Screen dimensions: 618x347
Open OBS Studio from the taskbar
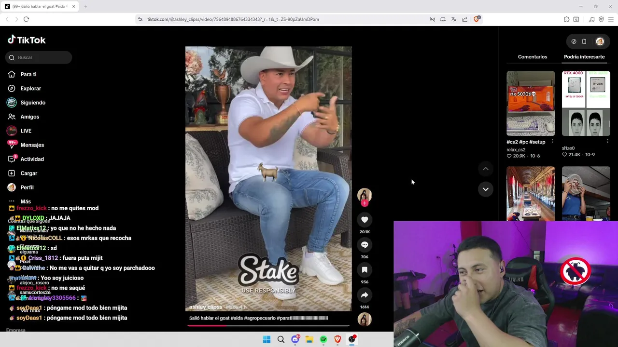(x=352, y=340)
